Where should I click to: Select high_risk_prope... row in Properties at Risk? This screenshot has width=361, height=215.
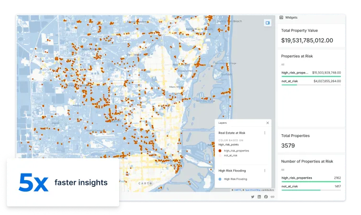[x=311, y=73]
